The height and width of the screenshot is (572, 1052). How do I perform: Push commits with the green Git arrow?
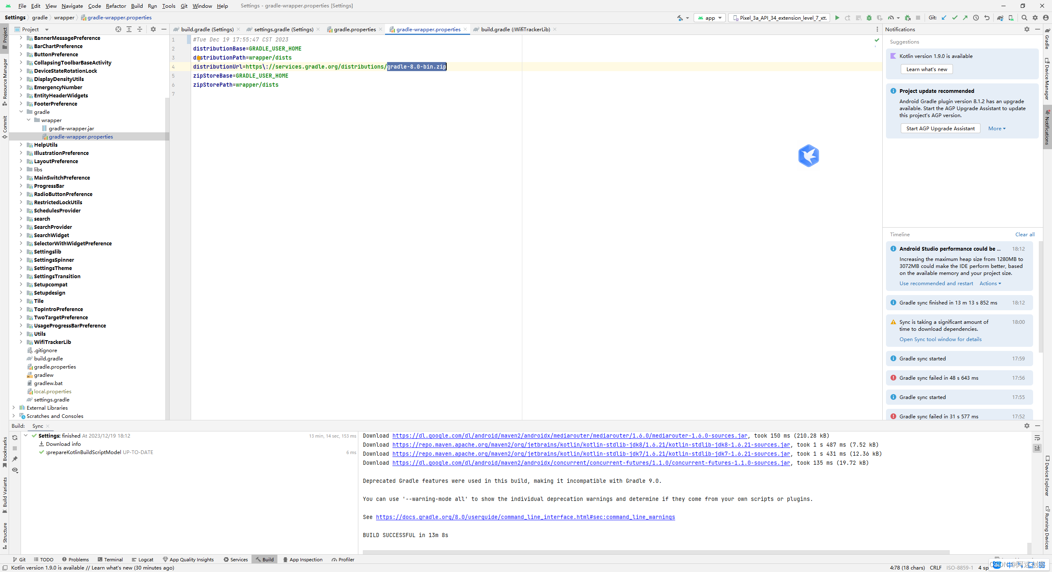point(965,18)
